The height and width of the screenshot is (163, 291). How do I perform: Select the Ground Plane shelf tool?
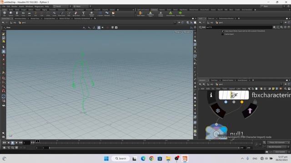(171, 14)
